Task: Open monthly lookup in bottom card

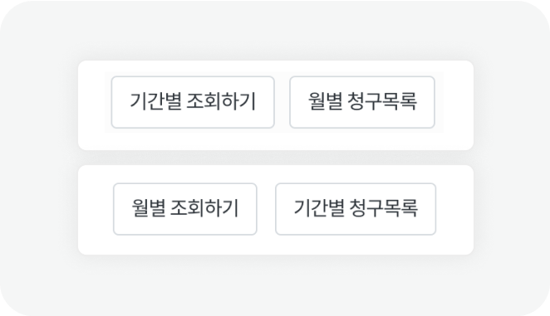Action: point(184,209)
